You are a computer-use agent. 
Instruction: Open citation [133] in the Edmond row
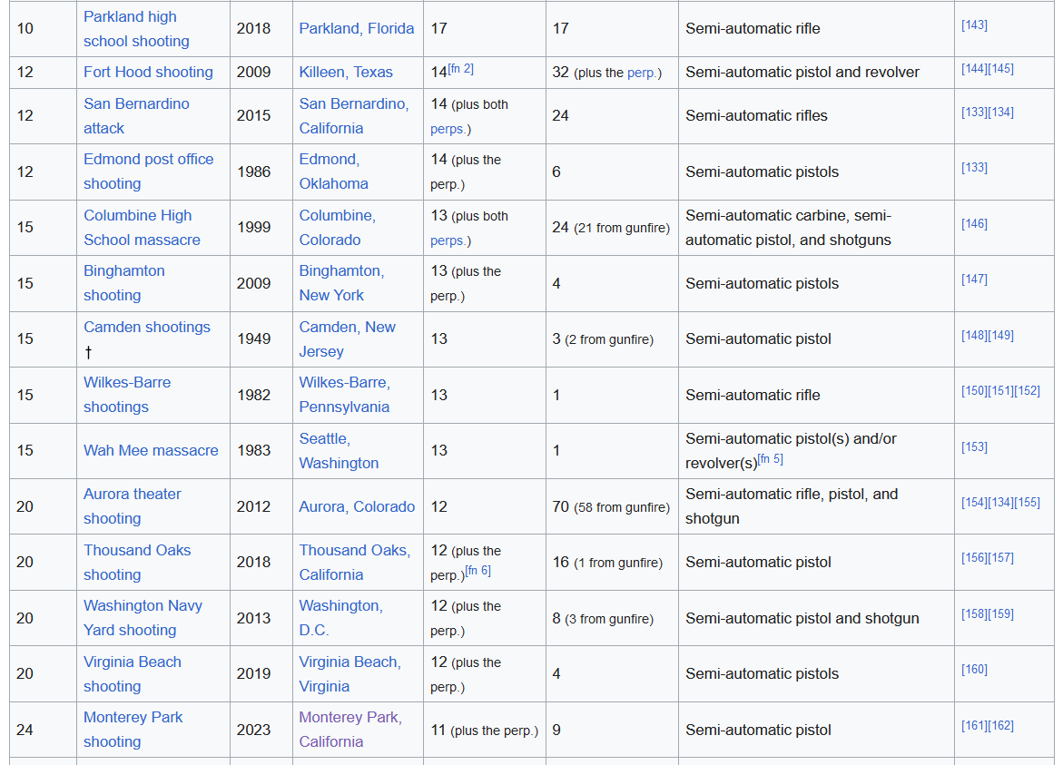click(974, 167)
